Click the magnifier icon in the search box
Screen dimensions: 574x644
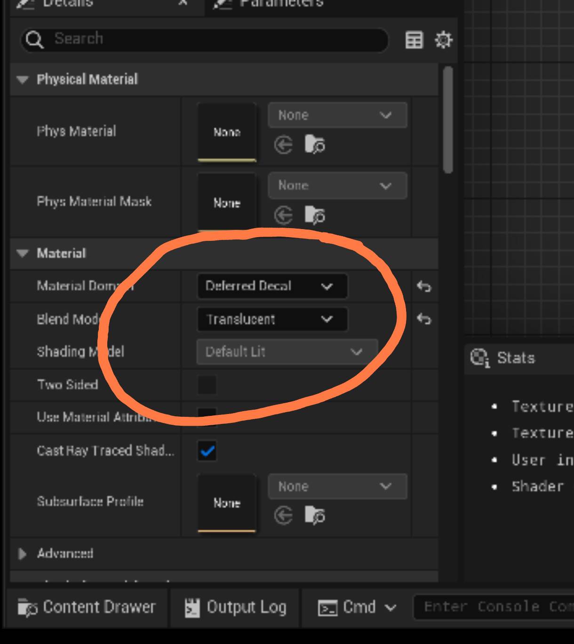[34, 40]
